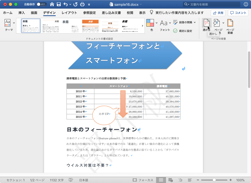Image resolution: width=251 pixels, height=183 pixels.
Task: Click the section indicator セクション: 1
Action: [16, 180]
